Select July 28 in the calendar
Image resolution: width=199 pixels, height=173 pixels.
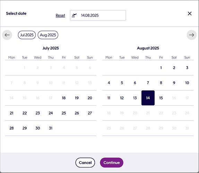tap(11, 128)
